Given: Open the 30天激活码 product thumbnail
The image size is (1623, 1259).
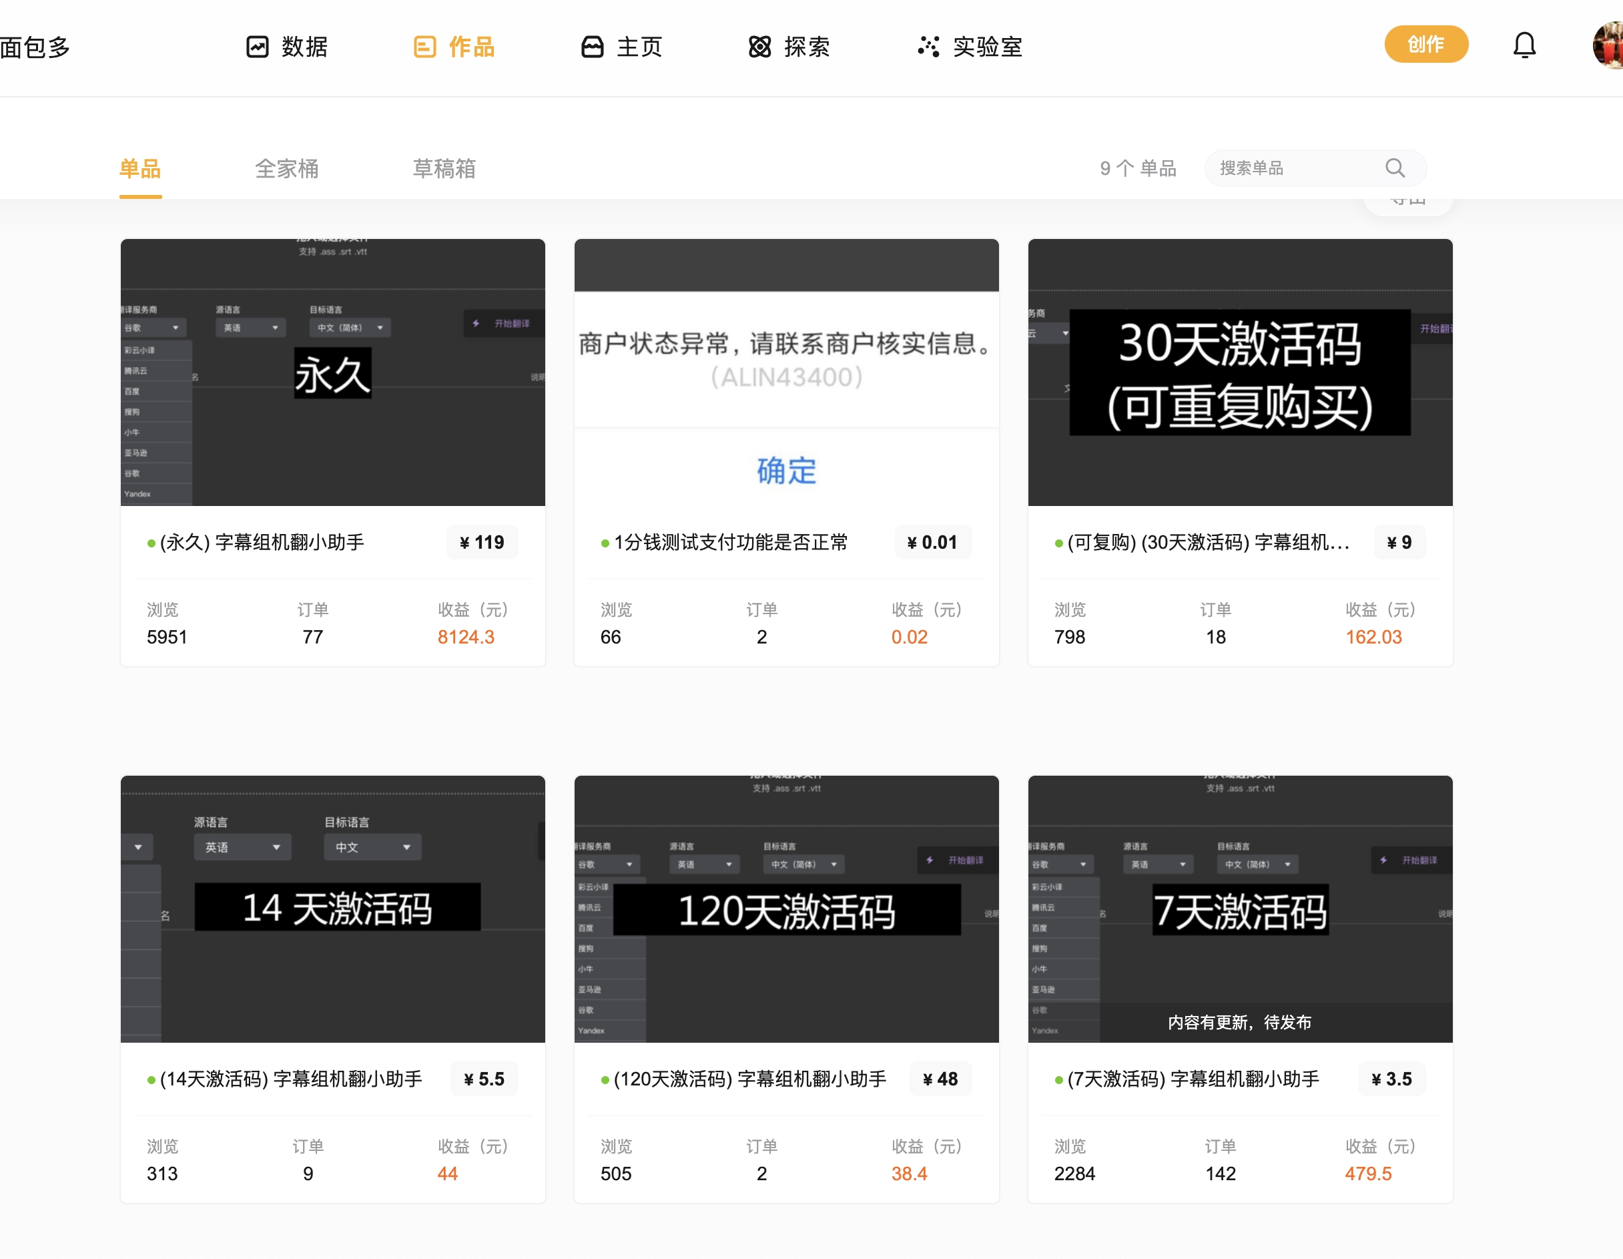Looking at the screenshot, I should click(1239, 372).
